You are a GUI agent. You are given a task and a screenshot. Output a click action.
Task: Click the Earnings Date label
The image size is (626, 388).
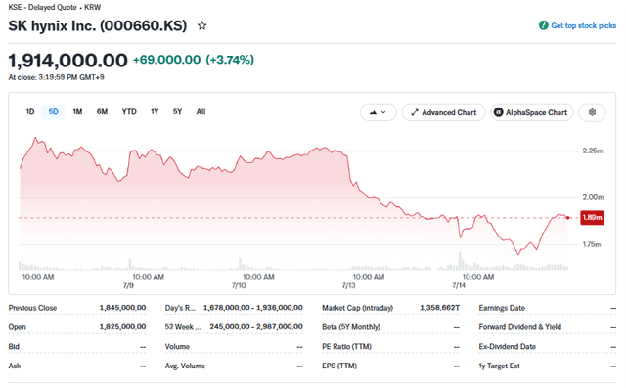coord(502,308)
